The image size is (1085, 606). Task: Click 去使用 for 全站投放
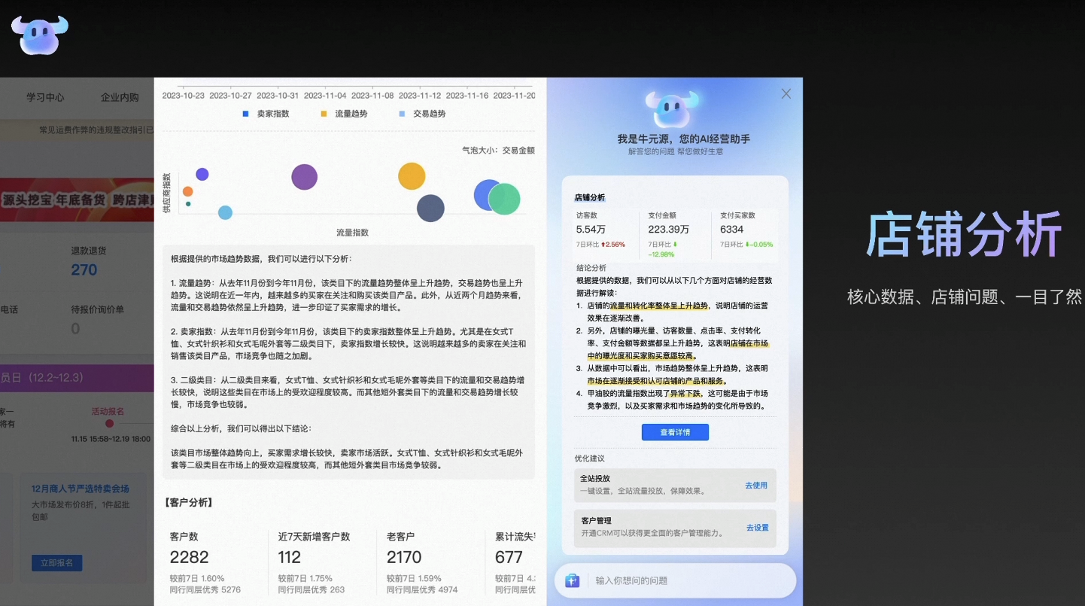[755, 486]
